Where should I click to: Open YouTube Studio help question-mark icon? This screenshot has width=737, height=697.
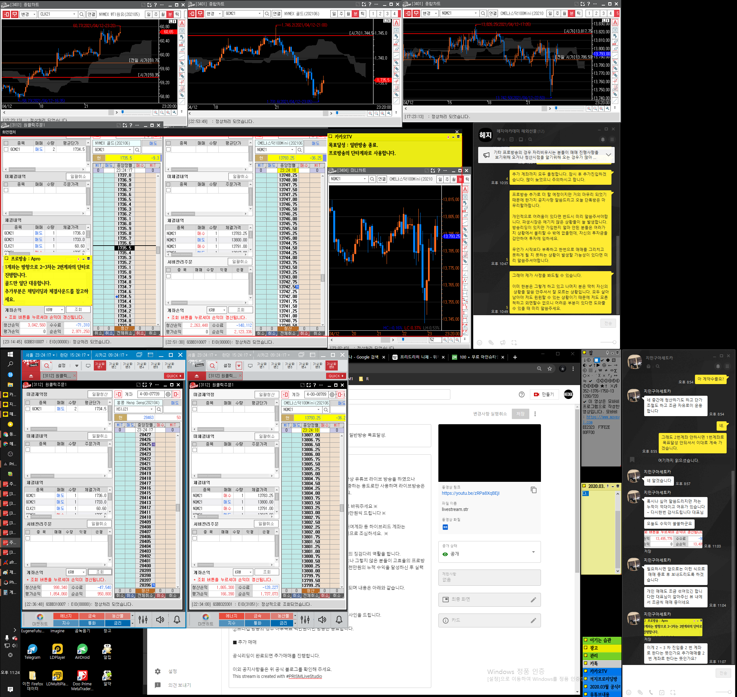(522, 394)
